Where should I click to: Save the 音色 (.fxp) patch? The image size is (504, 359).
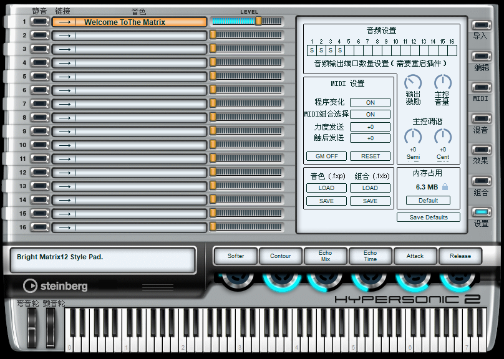326,201
